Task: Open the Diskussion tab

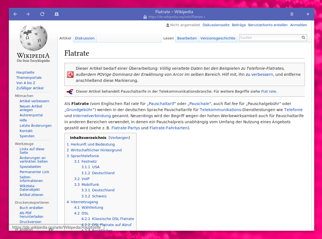Action: click(85, 38)
